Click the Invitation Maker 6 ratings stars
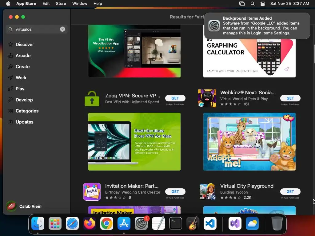The width and height of the screenshot is (315, 236). click(x=116, y=198)
